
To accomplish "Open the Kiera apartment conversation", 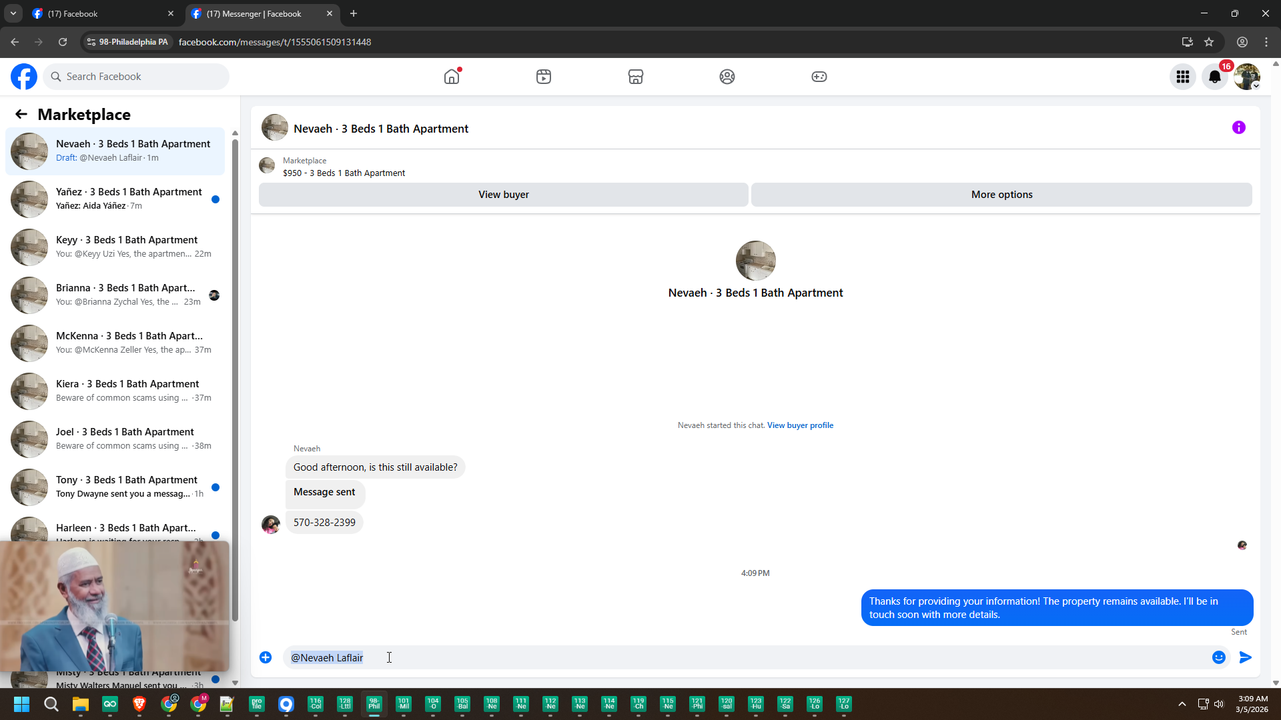I will click(x=115, y=391).
